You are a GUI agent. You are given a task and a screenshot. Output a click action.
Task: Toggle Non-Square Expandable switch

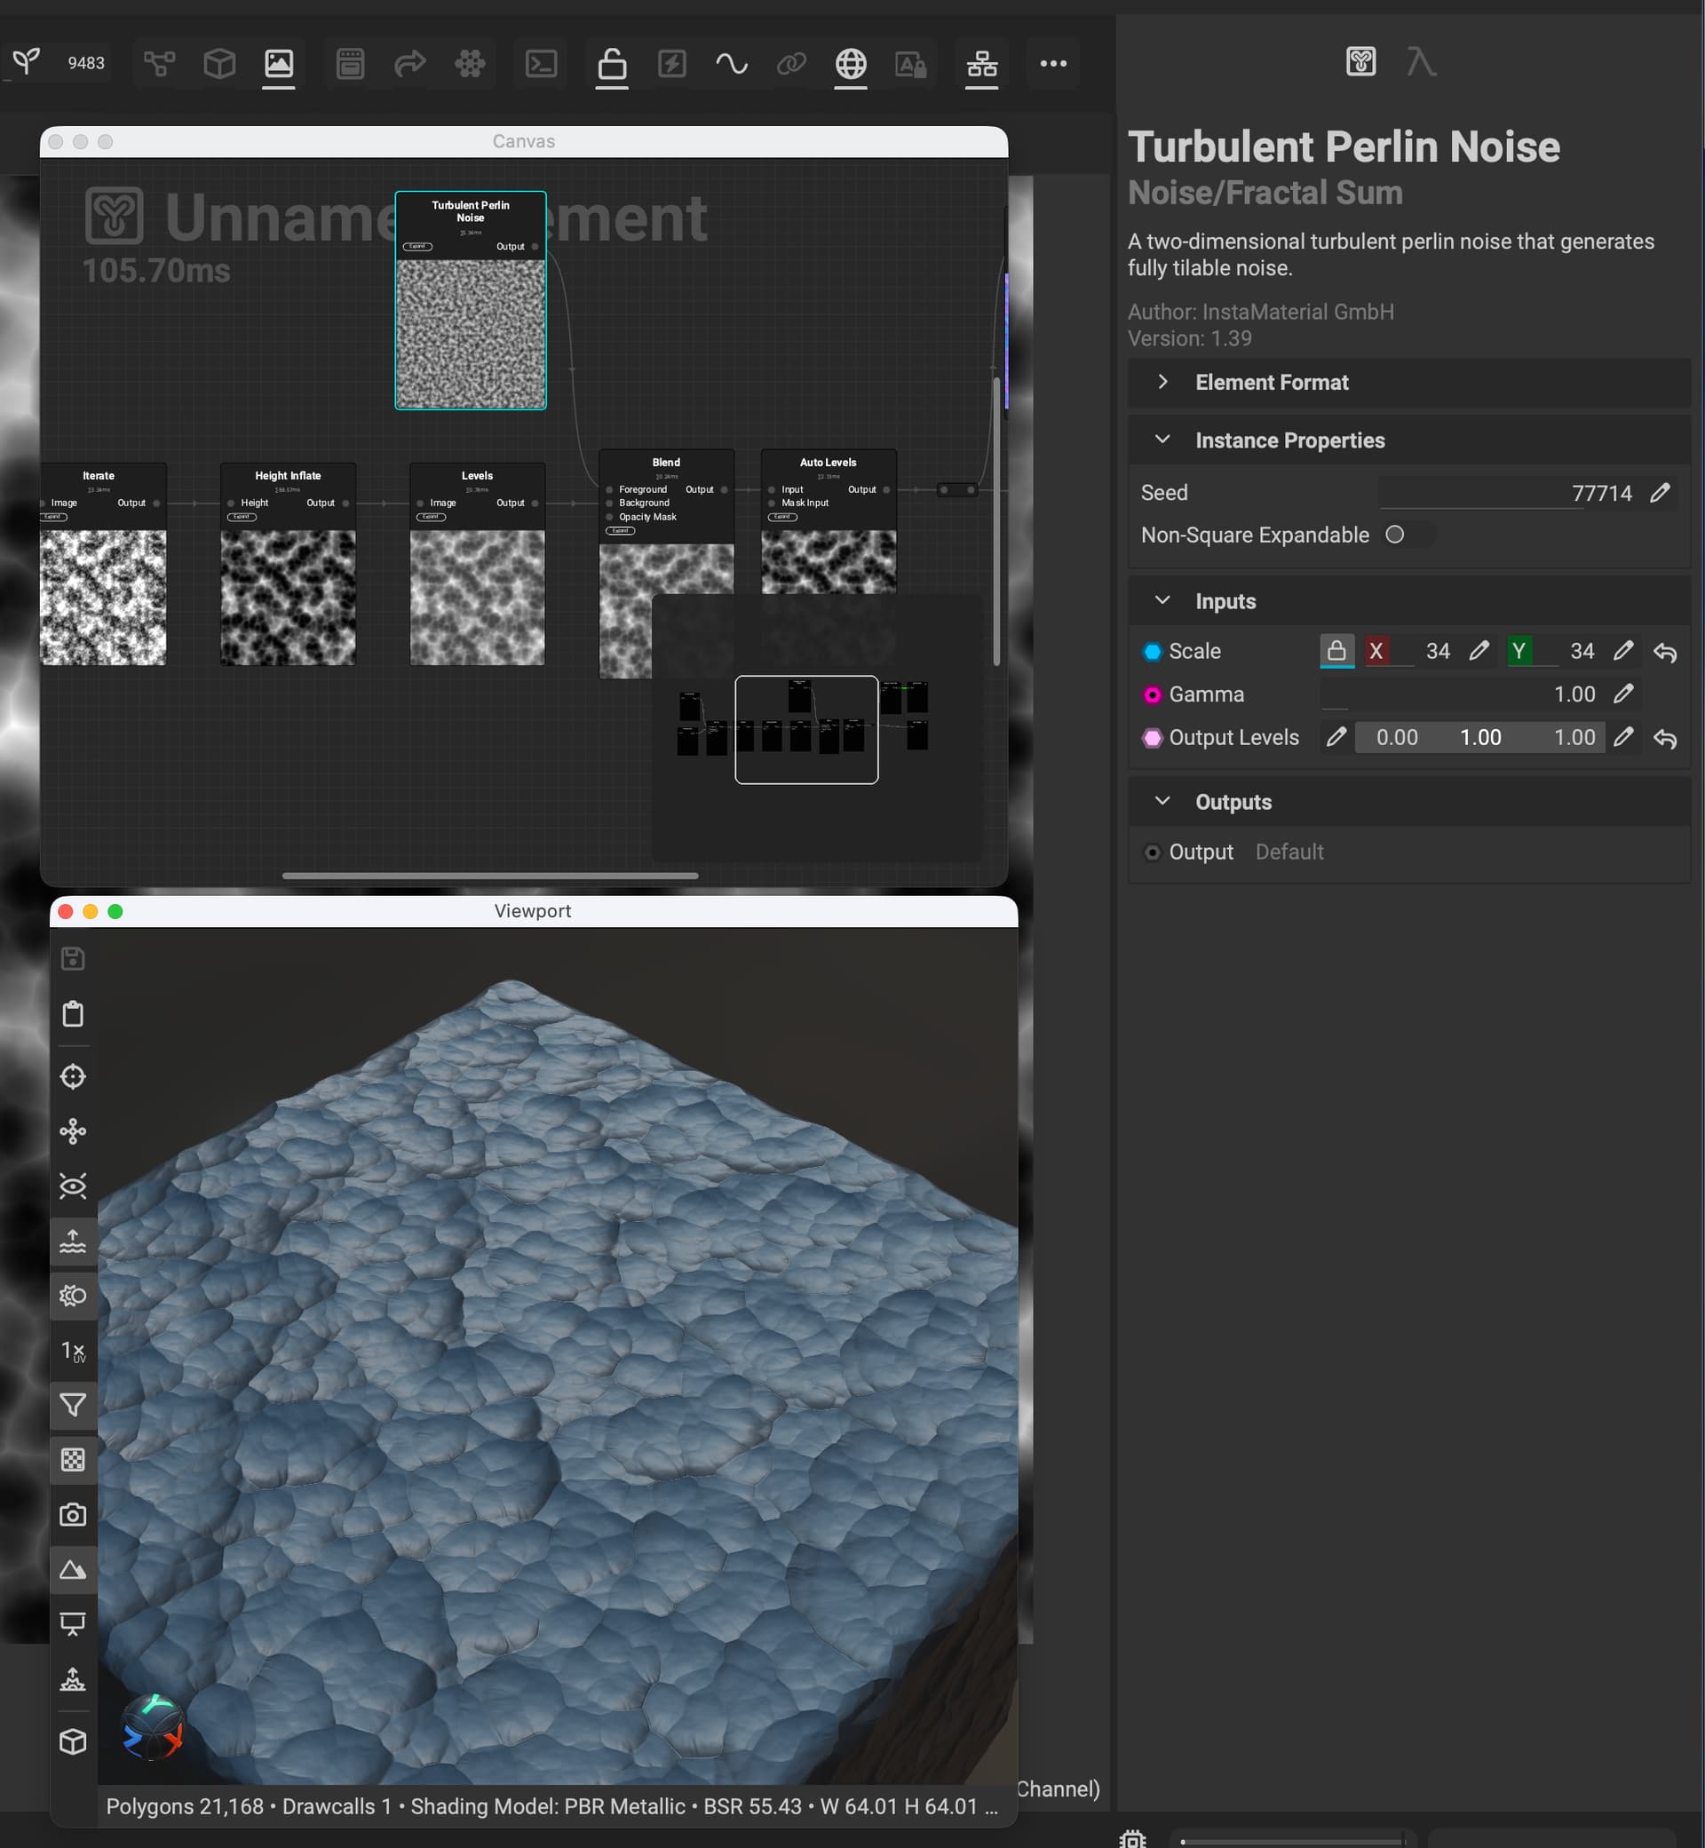click(1406, 535)
